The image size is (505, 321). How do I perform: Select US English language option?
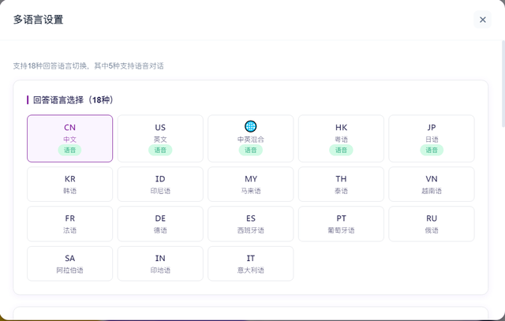point(160,139)
